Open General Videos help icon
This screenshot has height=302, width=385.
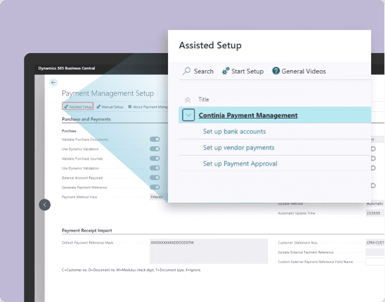click(x=275, y=71)
